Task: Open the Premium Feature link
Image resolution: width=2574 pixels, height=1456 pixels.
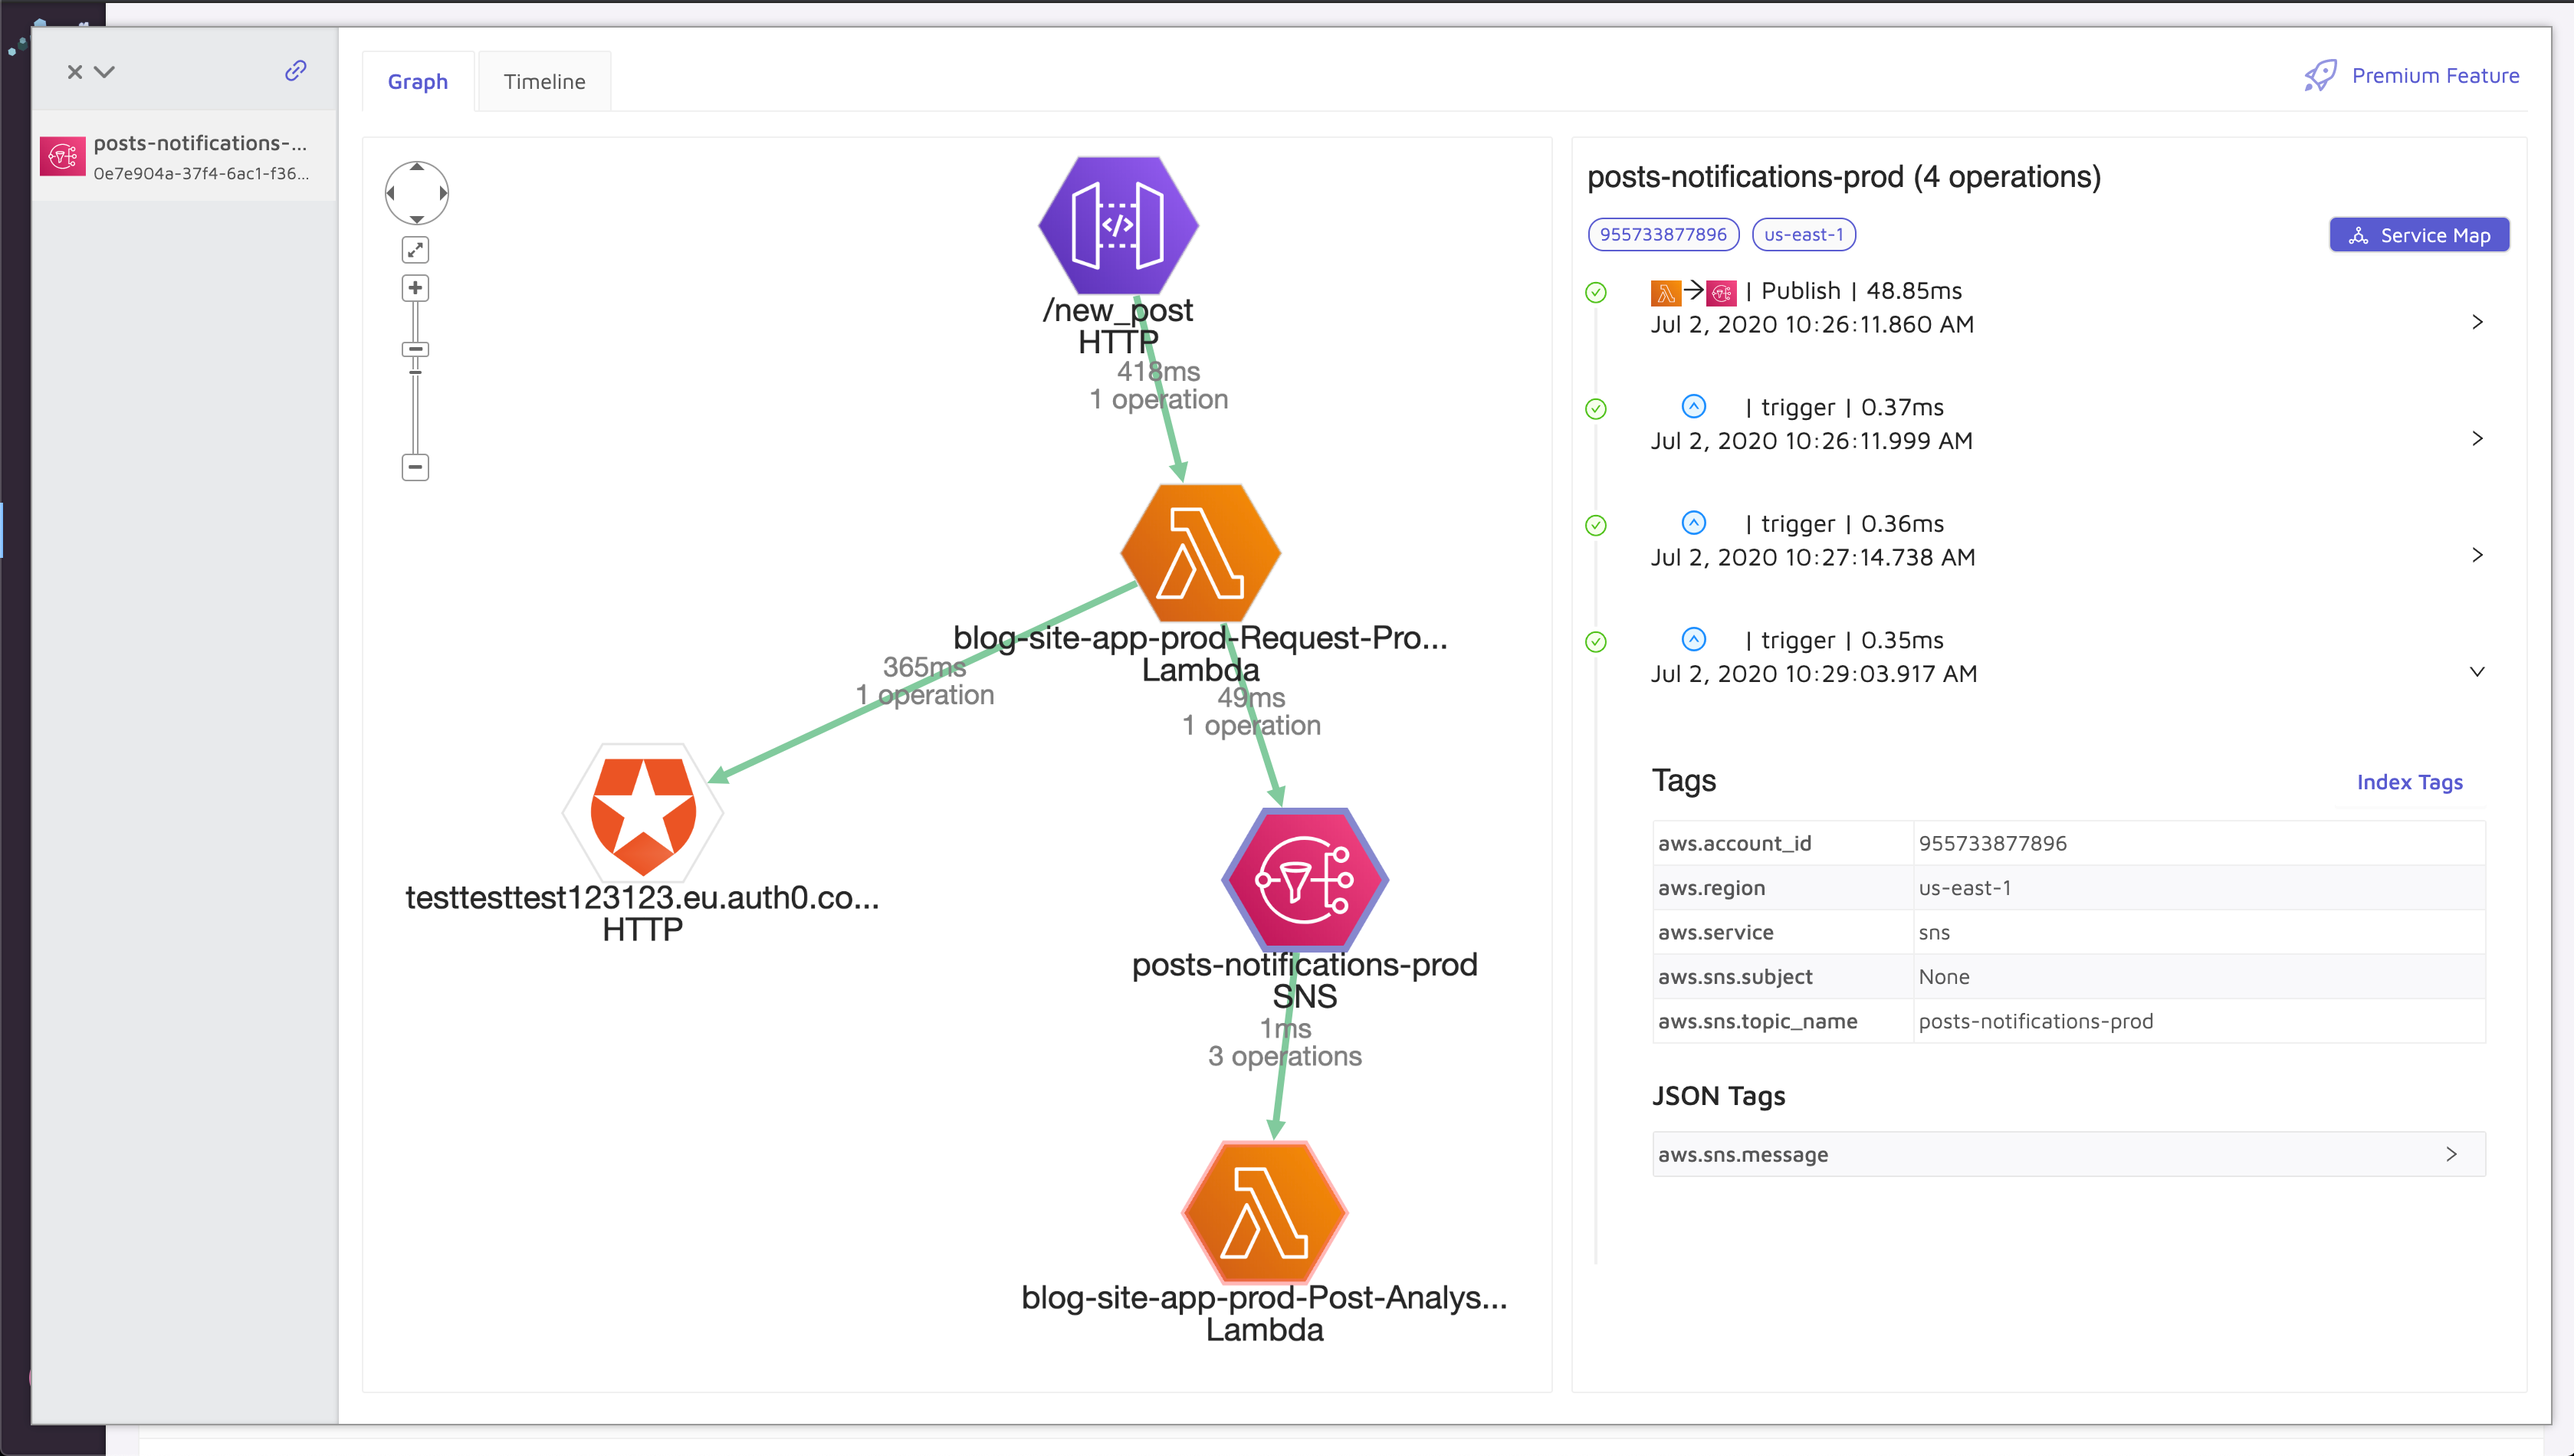Action: 2435,75
